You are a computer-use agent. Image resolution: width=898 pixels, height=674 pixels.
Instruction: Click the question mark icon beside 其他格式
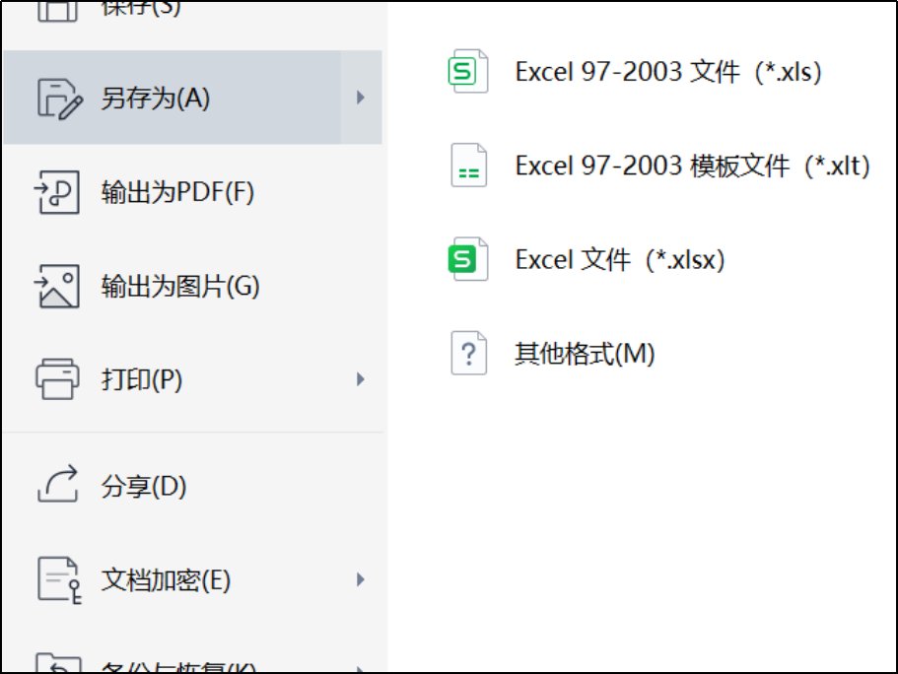click(x=468, y=352)
